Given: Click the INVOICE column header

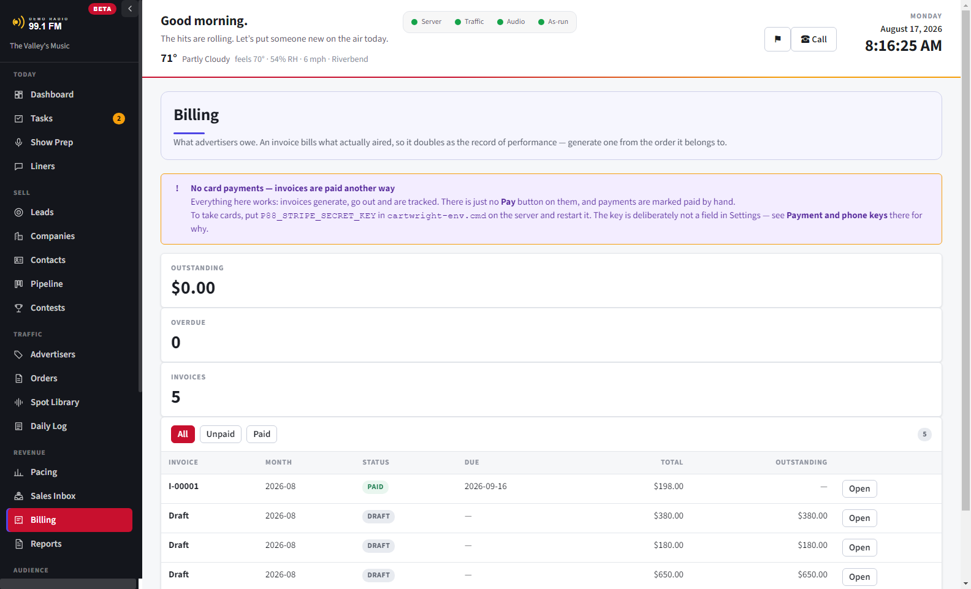Looking at the screenshot, I should tap(183, 462).
